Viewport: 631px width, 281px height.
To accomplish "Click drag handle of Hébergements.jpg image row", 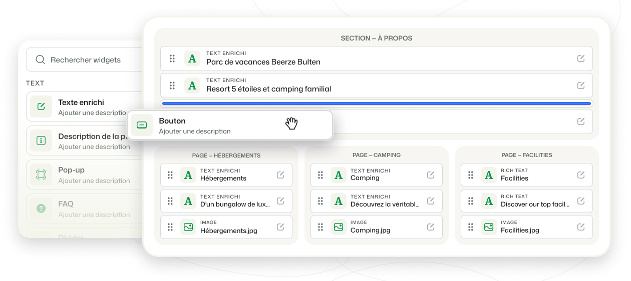I will pos(170,227).
